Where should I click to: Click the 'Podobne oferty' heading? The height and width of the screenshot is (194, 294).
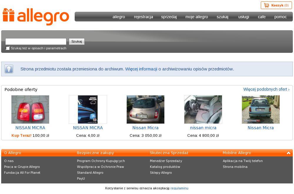tap(21, 90)
